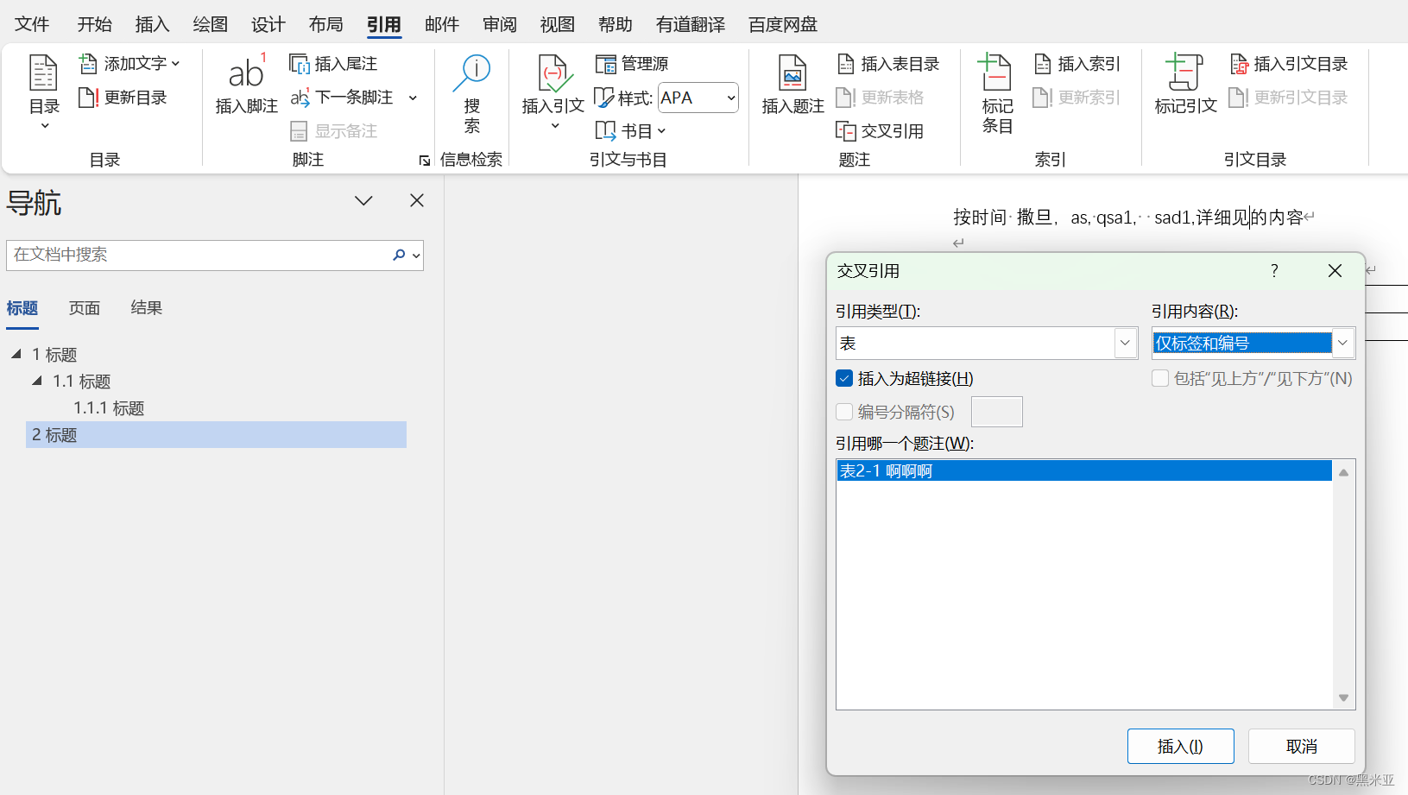Switch to the 页面 navigation tab

[x=85, y=308]
